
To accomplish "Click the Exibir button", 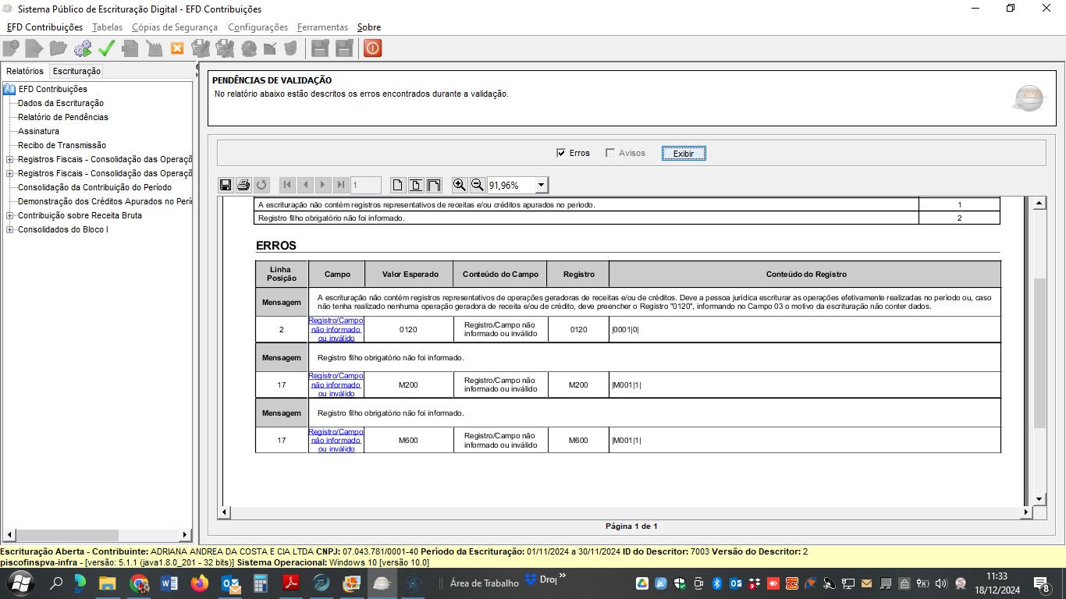I will (684, 154).
